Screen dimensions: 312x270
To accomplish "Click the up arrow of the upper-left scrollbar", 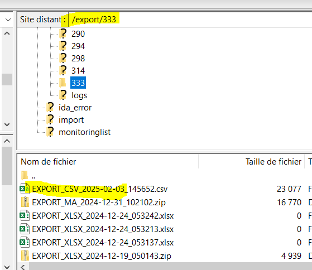I will (x=7, y=33).
